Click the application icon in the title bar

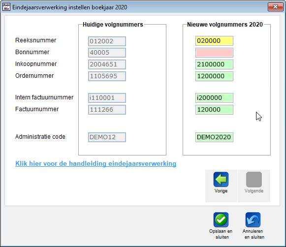[x=6, y=7]
